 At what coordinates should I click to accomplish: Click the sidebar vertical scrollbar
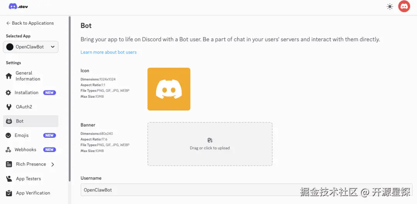[x=69, y=99]
